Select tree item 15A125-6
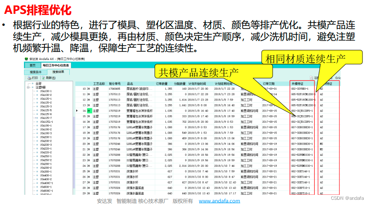Viewport: 370px width, 204px height. [x=46, y=114]
